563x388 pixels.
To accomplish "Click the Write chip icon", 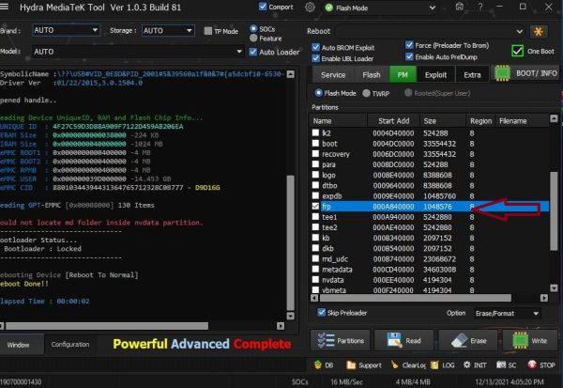I will (x=520, y=340).
